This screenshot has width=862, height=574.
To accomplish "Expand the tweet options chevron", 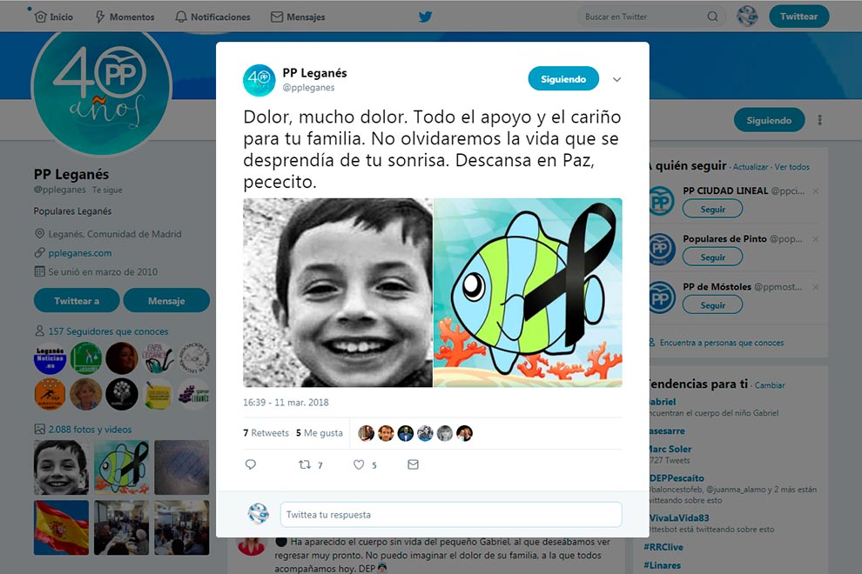I will (616, 80).
